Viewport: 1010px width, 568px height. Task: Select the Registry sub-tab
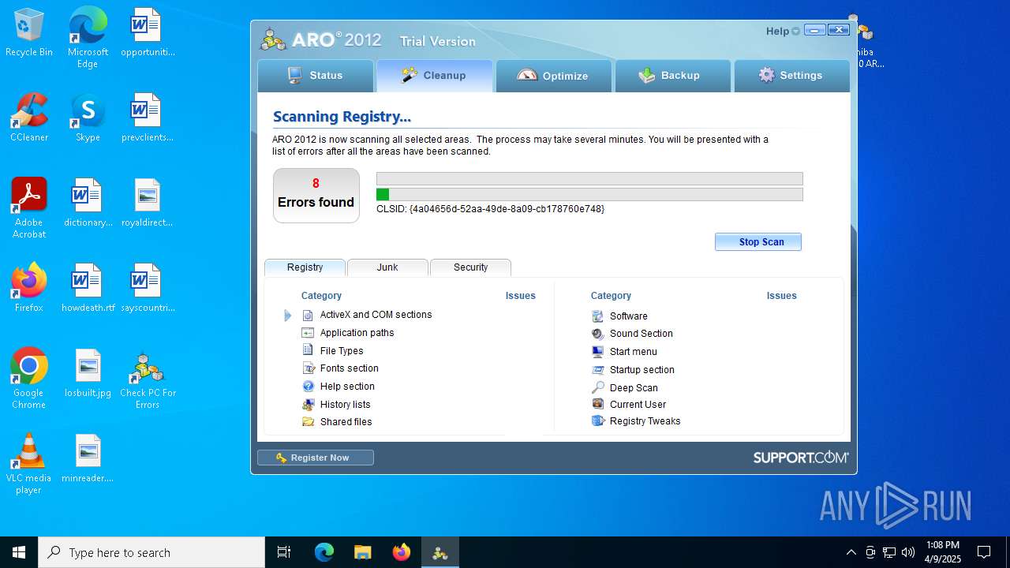tap(305, 267)
